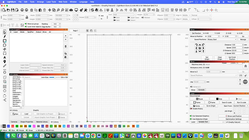Switch to the Console tab
Screen dimensions: 249x140
click(x=201, y=90)
